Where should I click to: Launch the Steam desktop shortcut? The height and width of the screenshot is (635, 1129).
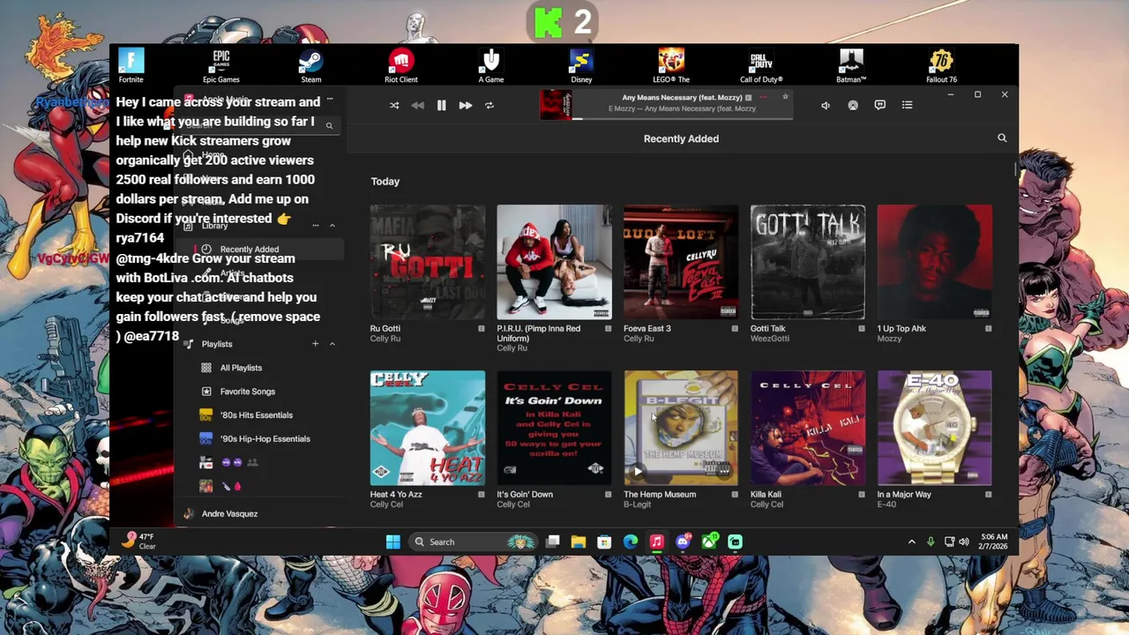click(310, 65)
